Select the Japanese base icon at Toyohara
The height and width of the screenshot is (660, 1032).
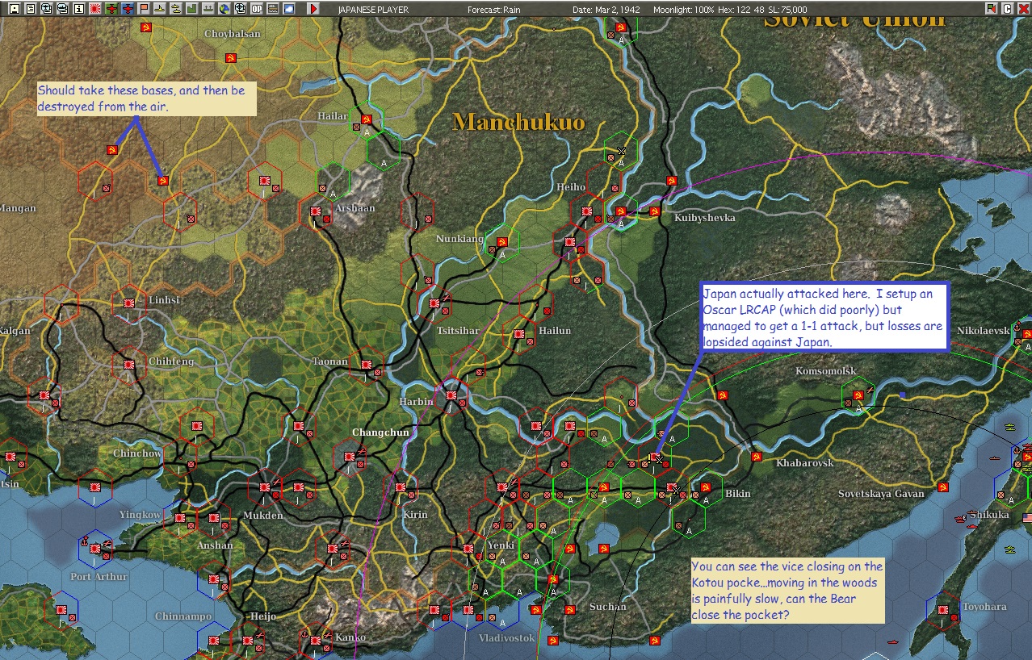pyautogui.click(x=942, y=609)
